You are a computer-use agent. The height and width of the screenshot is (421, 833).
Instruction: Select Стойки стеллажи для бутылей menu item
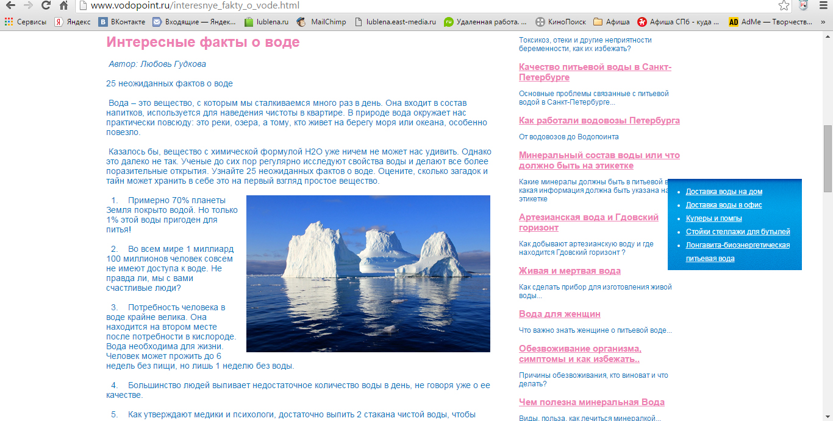point(738,232)
